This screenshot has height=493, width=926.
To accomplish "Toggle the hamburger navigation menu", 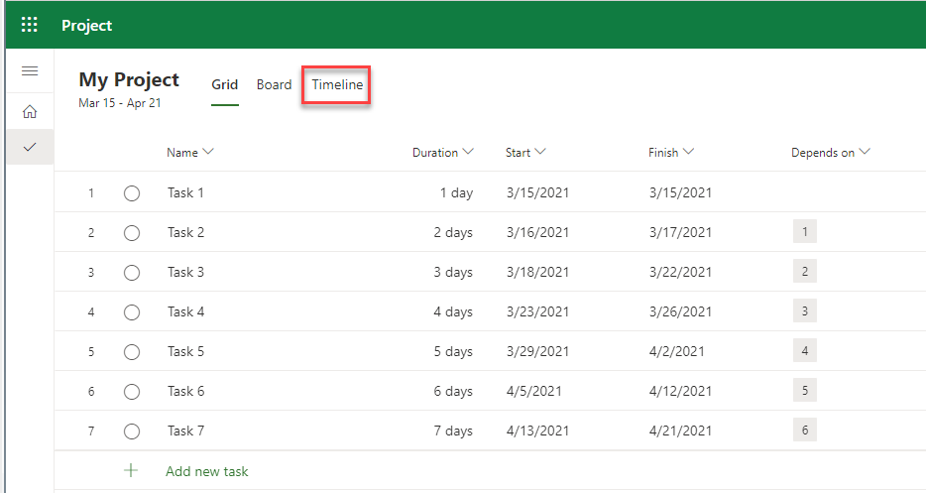I will click(x=30, y=71).
